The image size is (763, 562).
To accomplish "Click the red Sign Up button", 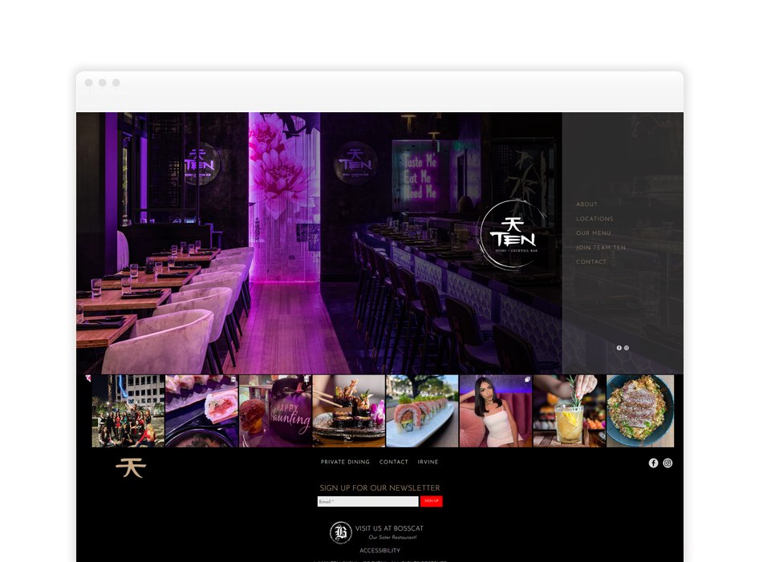I will [x=431, y=501].
